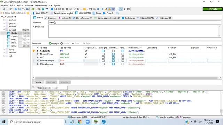Image resolution: width=223 pixels, height=125 pixels.
Task: Click the reformat SQL brush icon
Action: coord(106,9)
